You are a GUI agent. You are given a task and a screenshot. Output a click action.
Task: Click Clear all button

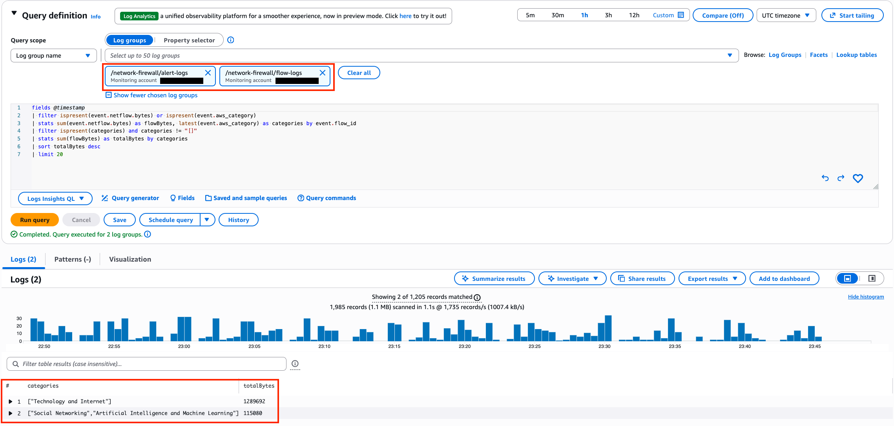(359, 73)
